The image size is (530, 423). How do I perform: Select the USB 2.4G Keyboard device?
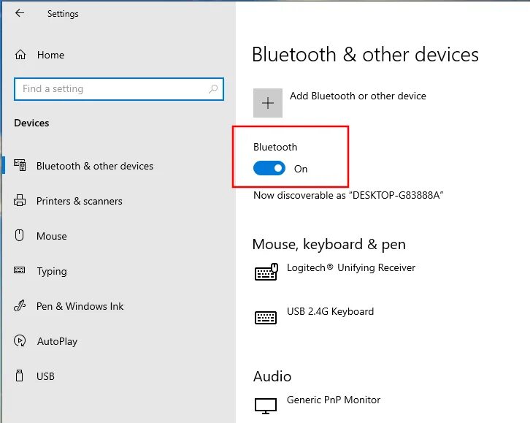330,312
